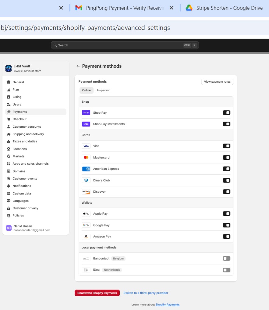Image resolution: width=269 pixels, height=310 pixels.
Task: Click the General settings storefront icon
Action: (9, 82)
